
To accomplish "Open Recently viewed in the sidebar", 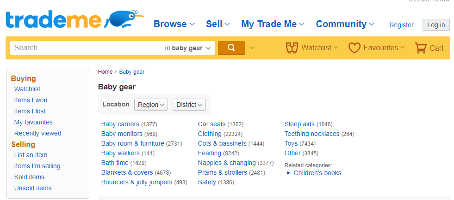I will click(37, 133).
